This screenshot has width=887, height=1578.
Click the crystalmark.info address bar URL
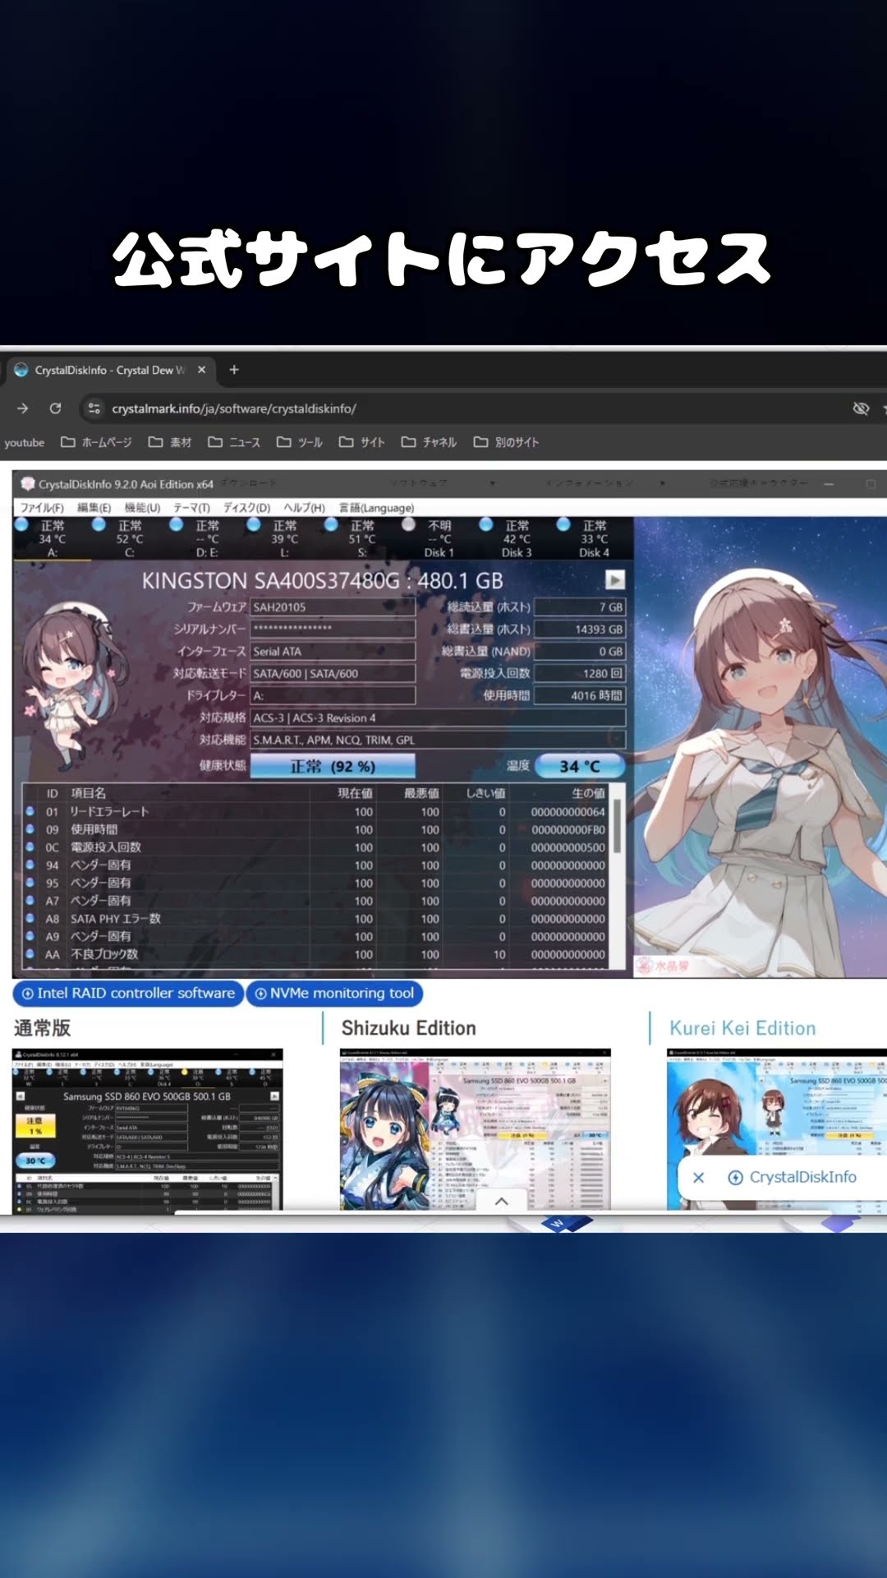[x=234, y=408]
